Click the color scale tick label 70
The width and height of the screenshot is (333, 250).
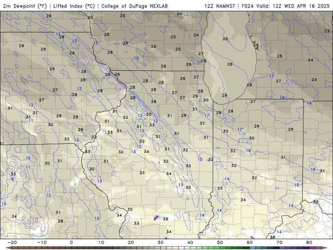click(279, 242)
